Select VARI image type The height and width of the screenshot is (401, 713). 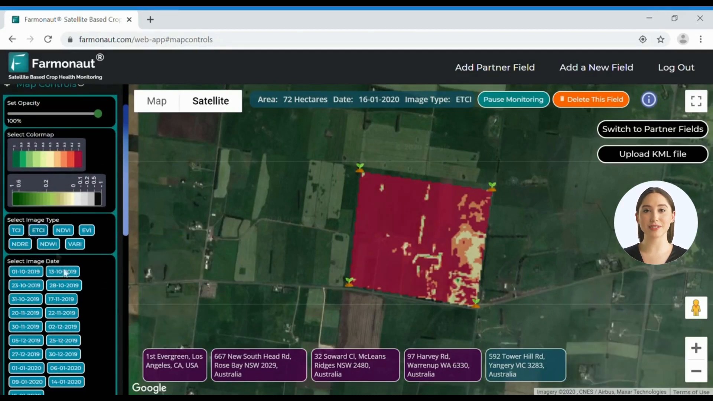point(75,244)
